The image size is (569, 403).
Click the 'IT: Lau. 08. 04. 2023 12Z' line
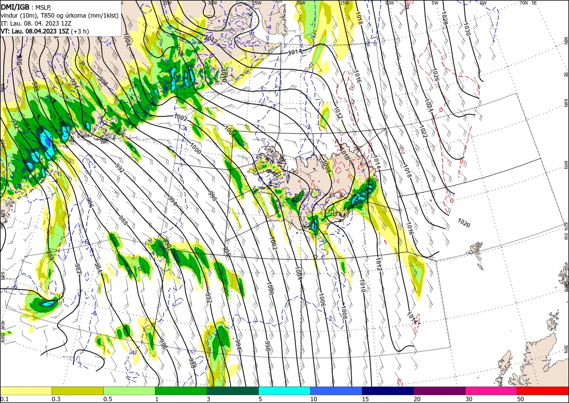tap(36, 23)
